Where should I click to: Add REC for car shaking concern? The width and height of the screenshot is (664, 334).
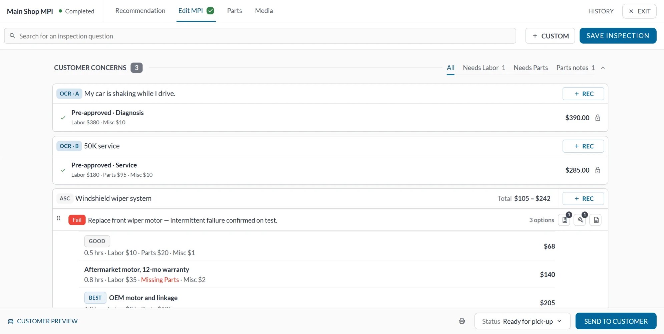pos(583,94)
